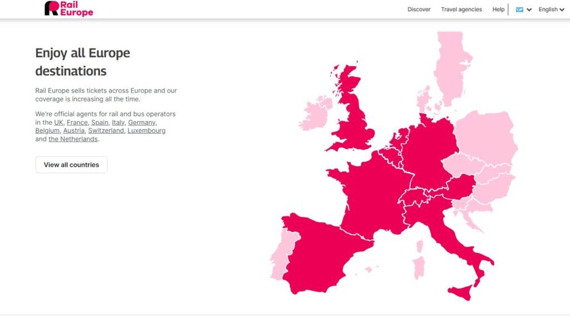The height and width of the screenshot is (320, 570).
Task: Go to Travel agencies page
Action: pos(461,9)
